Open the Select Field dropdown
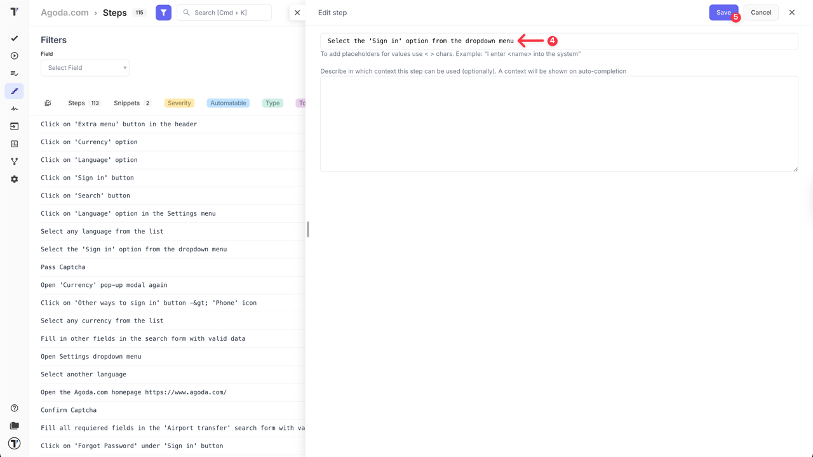The width and height of the screenshot is (813, 457). pos(84,67)
